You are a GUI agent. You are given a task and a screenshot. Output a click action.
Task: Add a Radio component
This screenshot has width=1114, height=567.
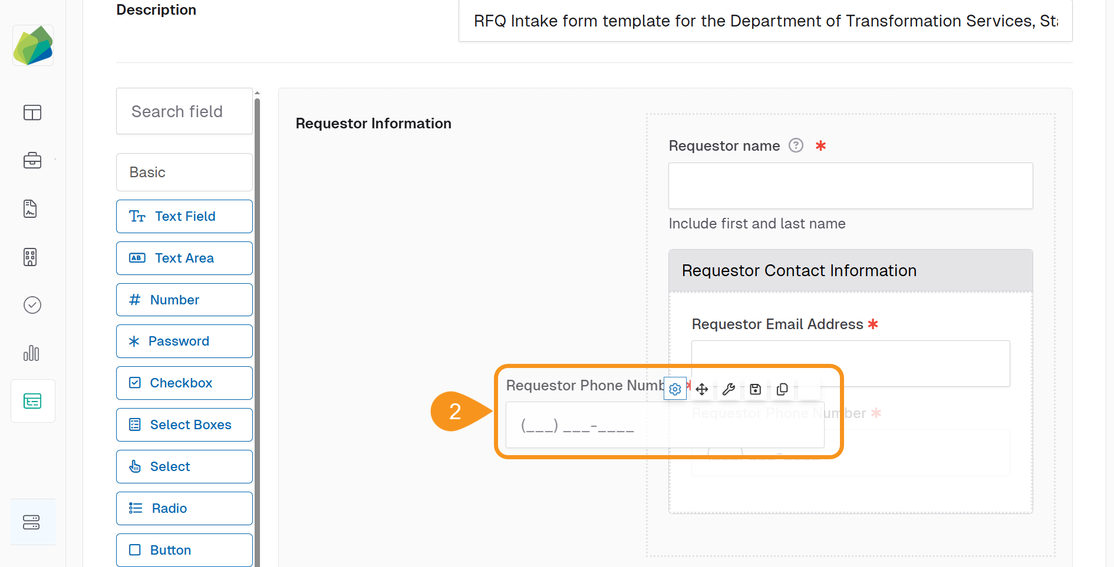(x=184, y=509)
